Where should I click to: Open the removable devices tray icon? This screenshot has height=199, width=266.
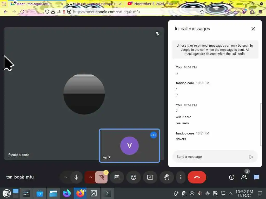pyautogui.click(x=215, y=193)
